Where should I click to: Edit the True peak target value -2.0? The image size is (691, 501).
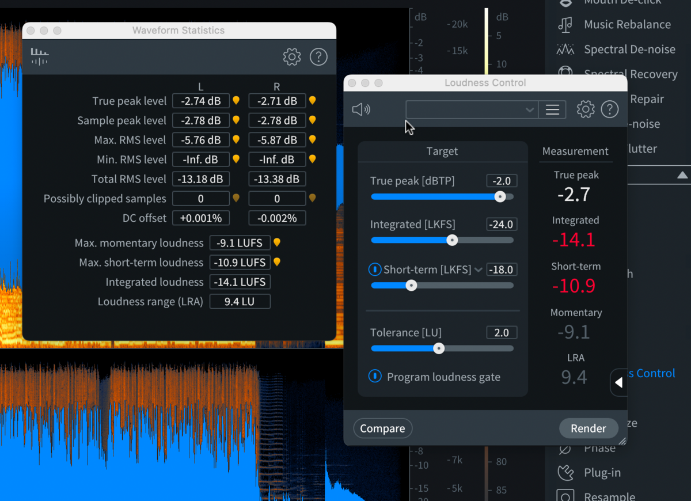(502, 181)
